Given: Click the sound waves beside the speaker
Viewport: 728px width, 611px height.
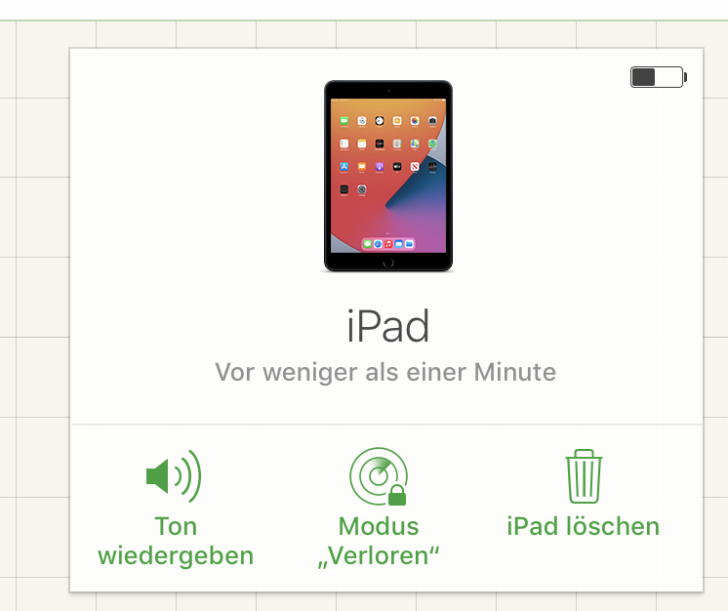Looking at the screenshot, I should pyautogui.click(x=188, y=476).
